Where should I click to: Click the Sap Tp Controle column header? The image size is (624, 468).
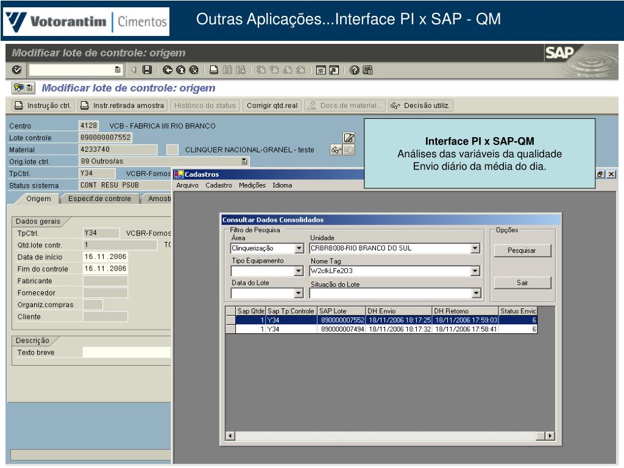tap(291, 311)
